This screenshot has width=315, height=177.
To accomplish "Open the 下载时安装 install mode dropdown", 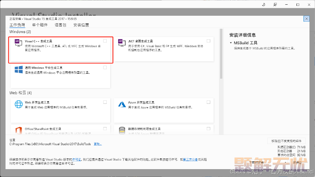I will (x=267, y=162).
